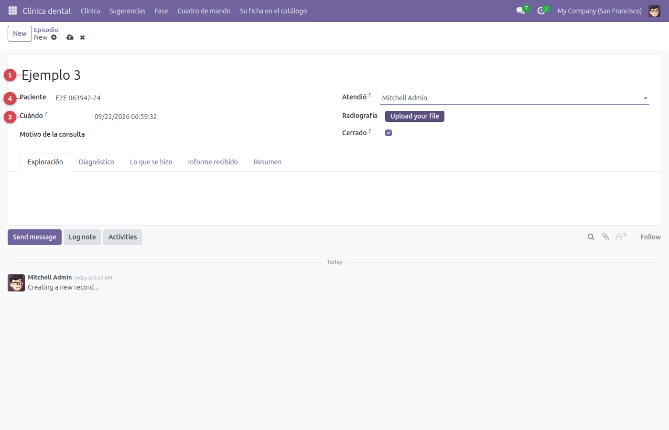The width and height of the screenshot is (669, 430).
Task: Save record with the cloud upload icon
Action: [70, 37]
